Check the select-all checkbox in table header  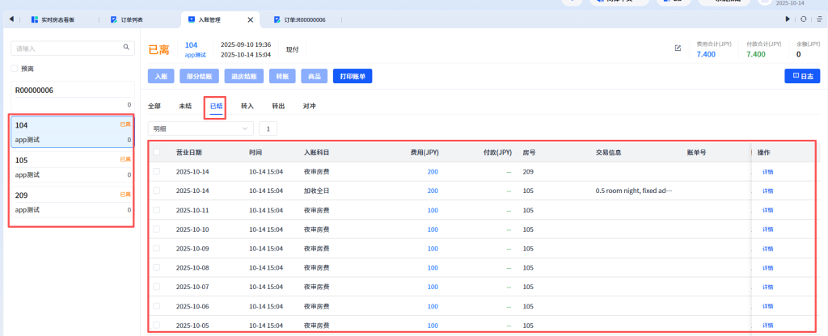pyautogui.click(x=157, y=152)
